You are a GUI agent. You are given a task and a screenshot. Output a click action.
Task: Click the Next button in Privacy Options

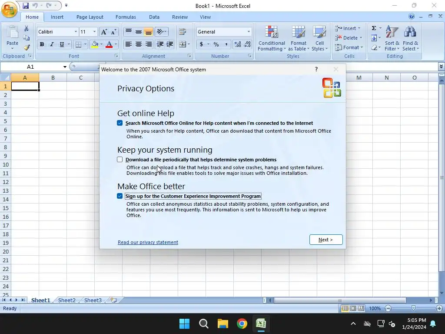pyautogui.click(x=326, y=240)
